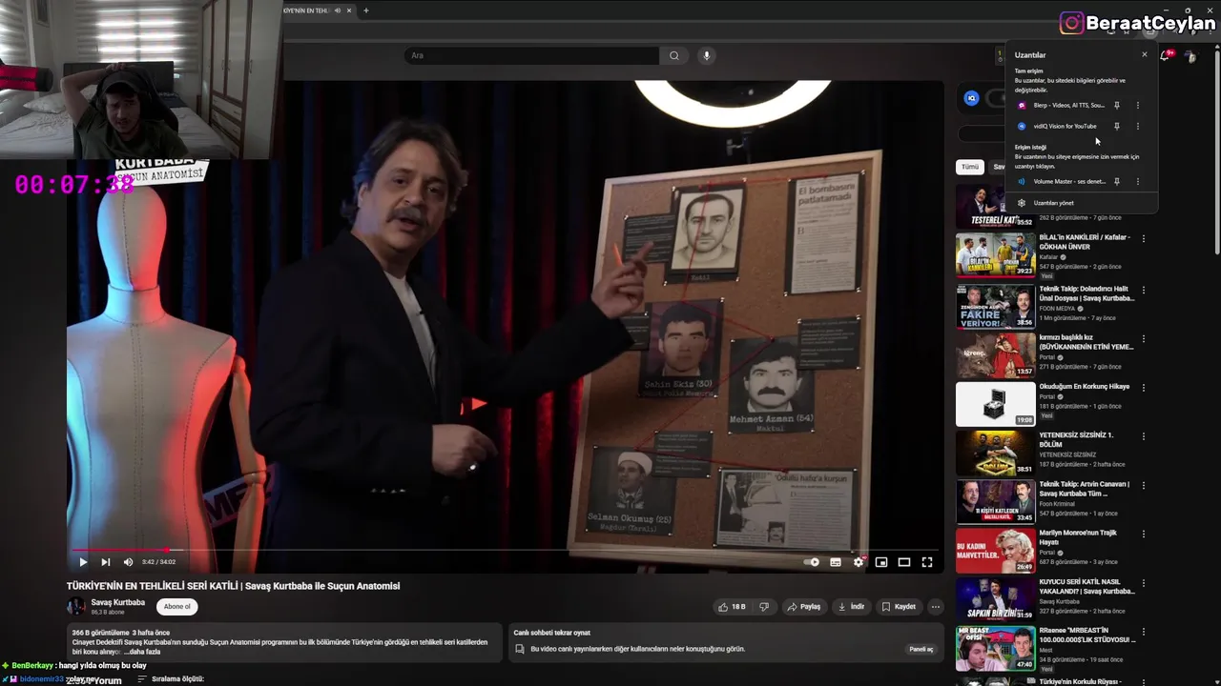Close the Uzantılar extensions popup

pos(1145,54)
